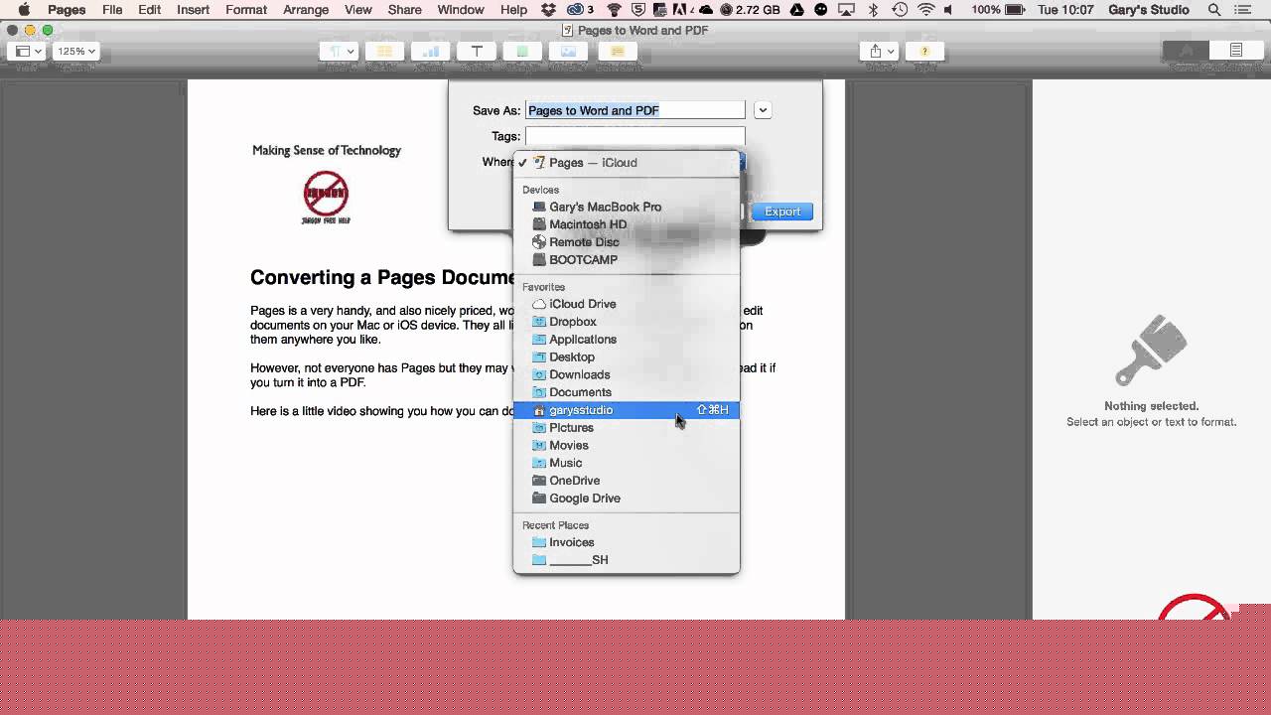Click Gary's Studio user menu
This screenshot has height=715, width=1271.
tap(1149, 10)
